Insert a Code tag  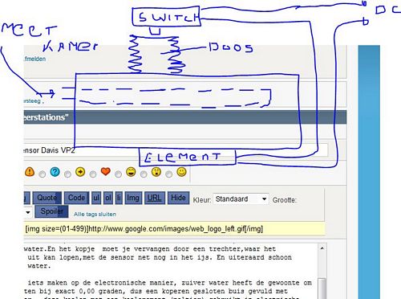(x=76, y=198)
